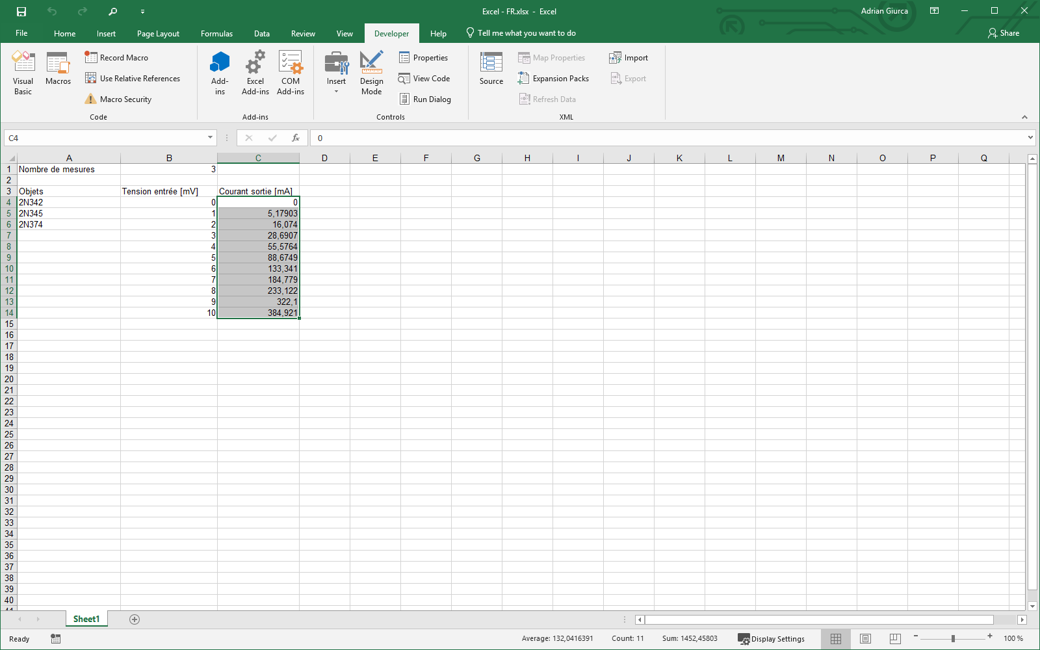Open the Visual Basic editor
The width and height of the screenshot is (1040, 650).
23,73
